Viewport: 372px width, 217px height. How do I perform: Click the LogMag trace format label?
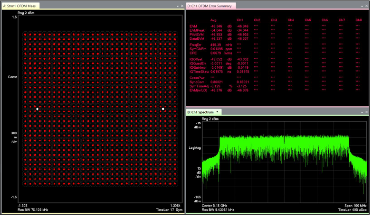point(195,148)
